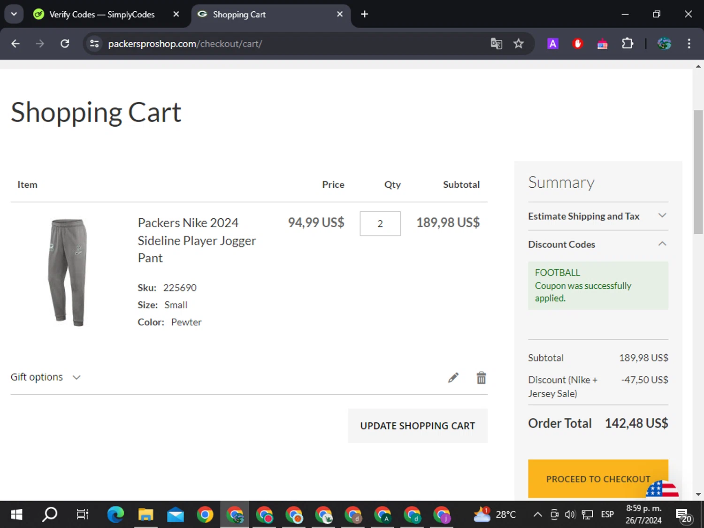
Task: Click PROCEED TO CHECKOUT button
Action: [598, 479]
